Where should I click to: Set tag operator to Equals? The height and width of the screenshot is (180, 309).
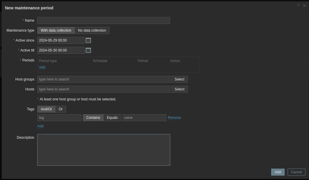112,118
